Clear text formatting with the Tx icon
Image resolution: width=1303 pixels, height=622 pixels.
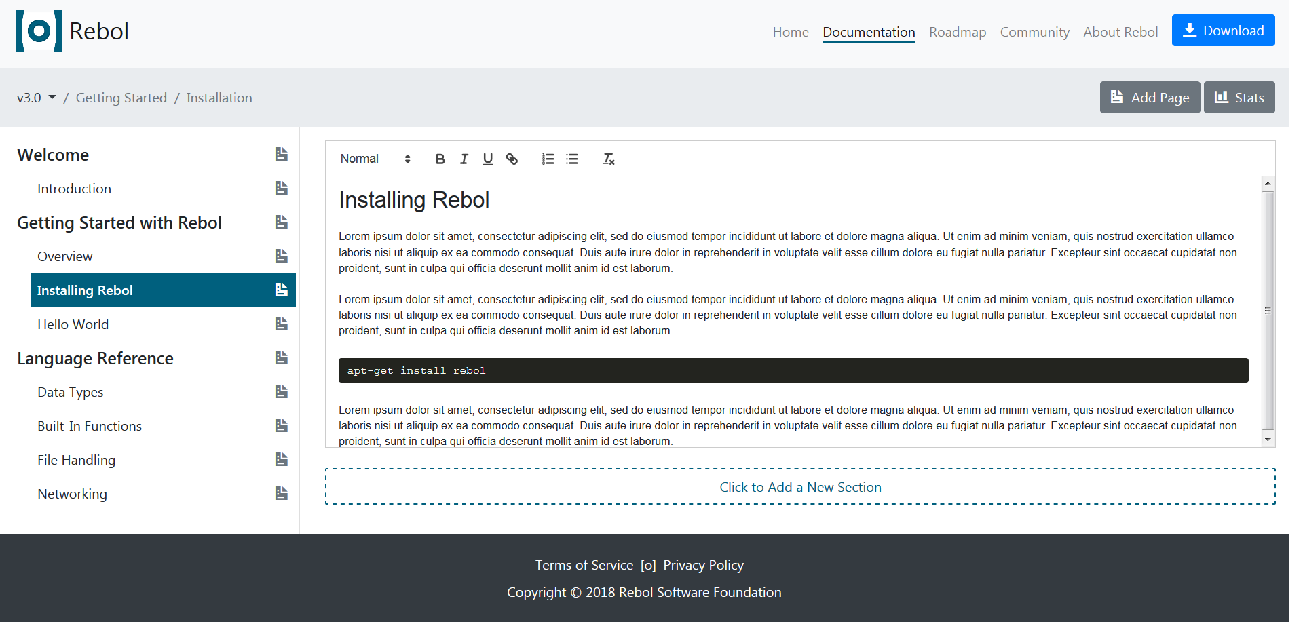pyautogui.click(x=609, y=159)
